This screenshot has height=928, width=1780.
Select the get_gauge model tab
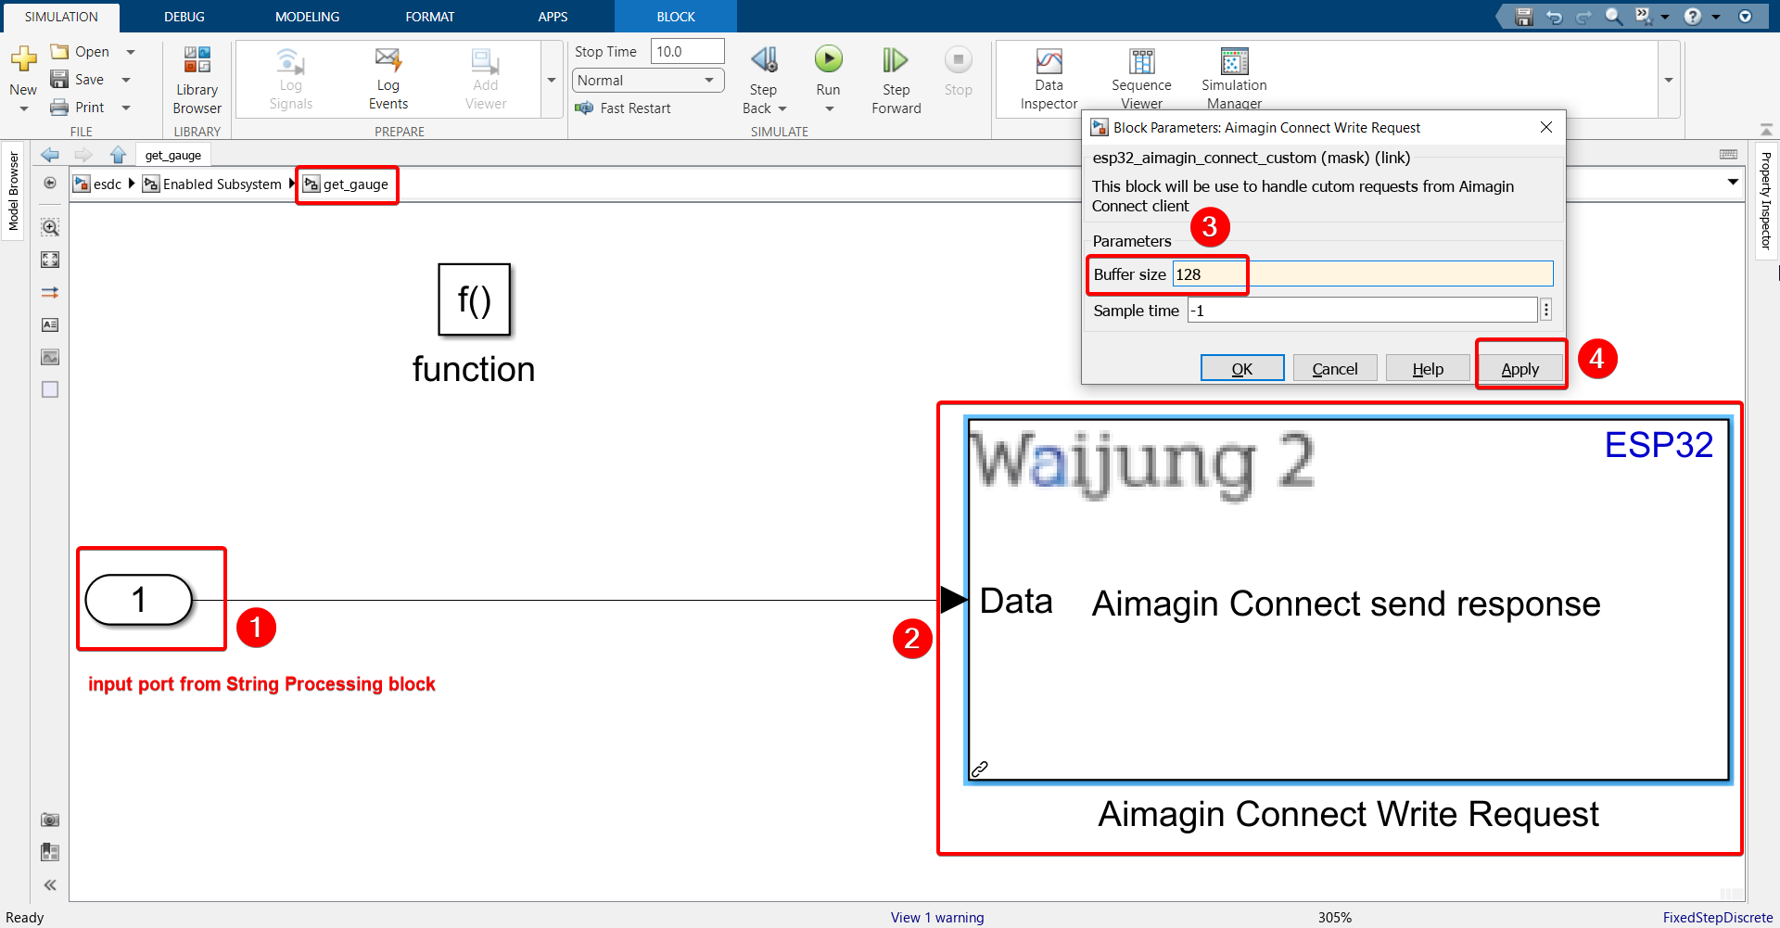tap(172, 155)
